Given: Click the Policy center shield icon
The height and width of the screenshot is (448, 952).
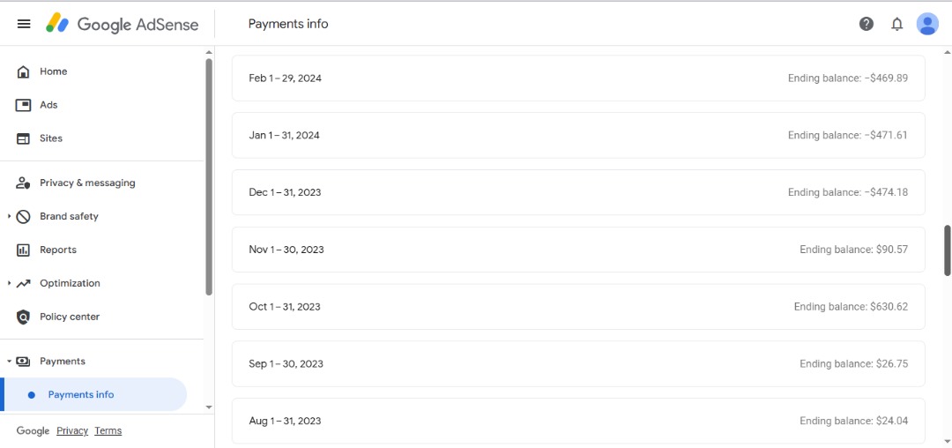Looking at the screenshot, I should 24,317.
